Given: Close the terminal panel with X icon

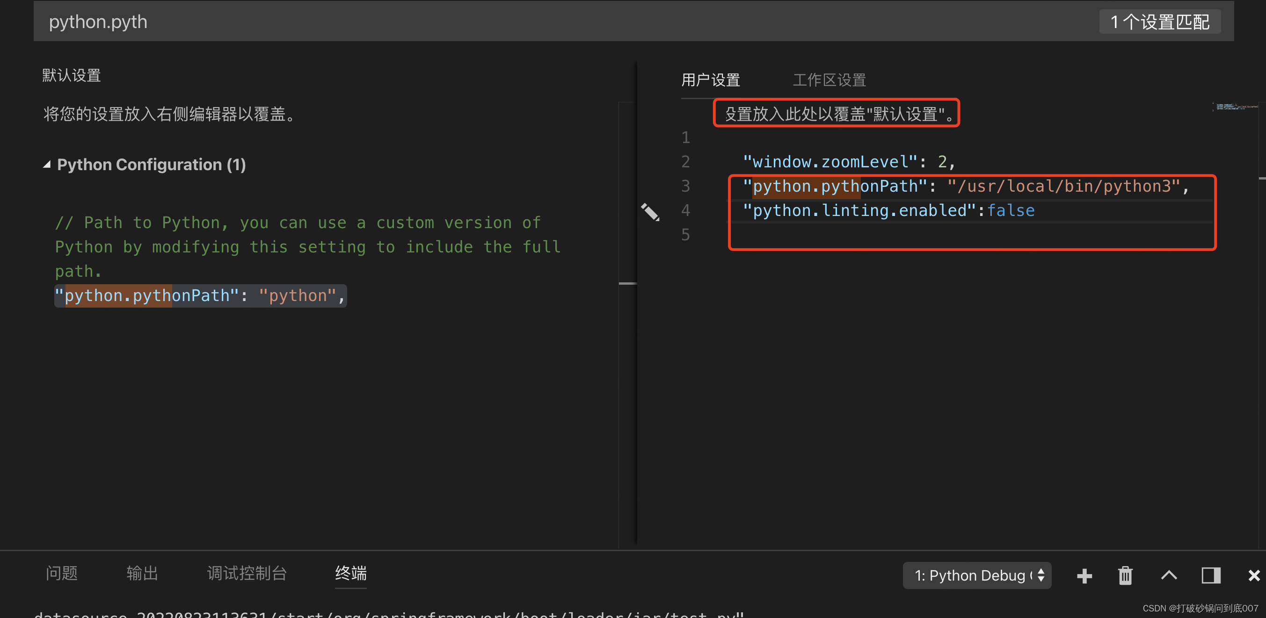Looking at the screenshot, I should click(1254, 575).
